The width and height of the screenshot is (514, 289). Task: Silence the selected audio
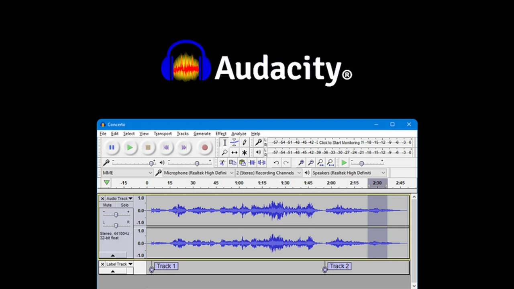pyautogui.click(x=261, y=163)
